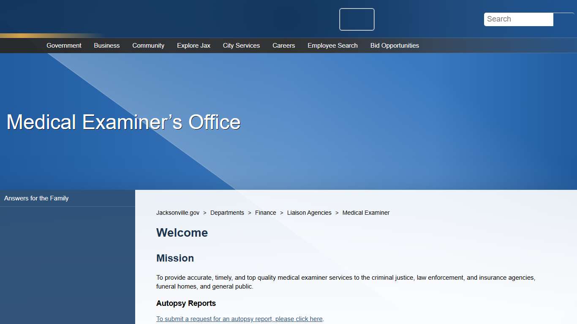This screenshot has width=577, height=324.
Task: Click the City of Jacksonville logo
Action: point(357,19)
